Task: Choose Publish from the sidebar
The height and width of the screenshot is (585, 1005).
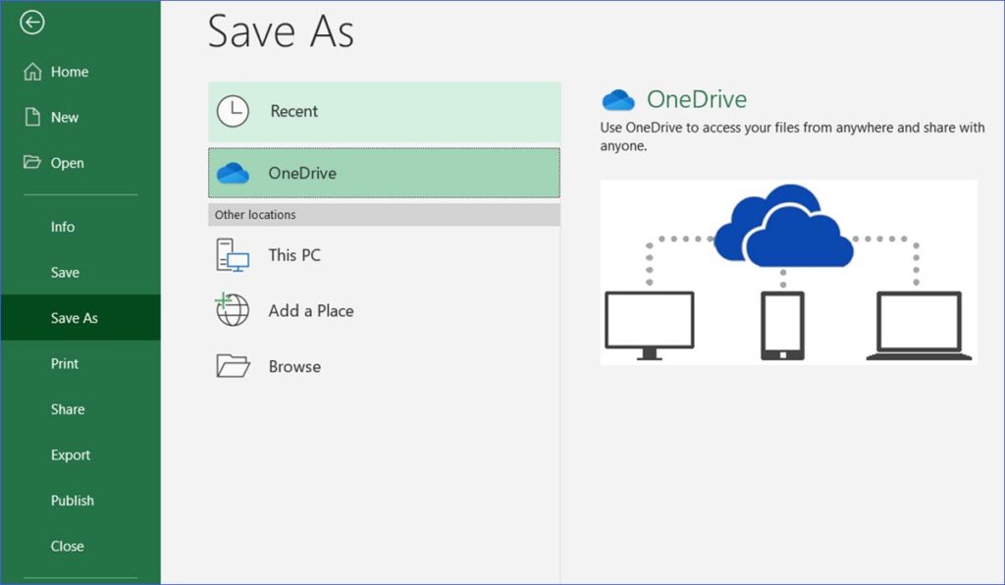Action: coord(73,501)
